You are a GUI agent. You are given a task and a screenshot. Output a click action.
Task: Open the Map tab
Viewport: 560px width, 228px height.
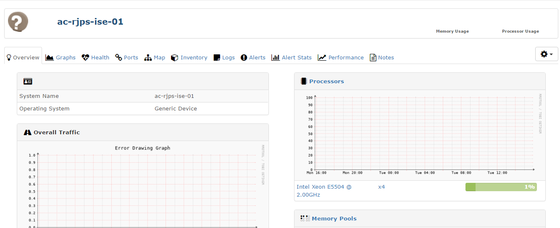pos(155,57)
